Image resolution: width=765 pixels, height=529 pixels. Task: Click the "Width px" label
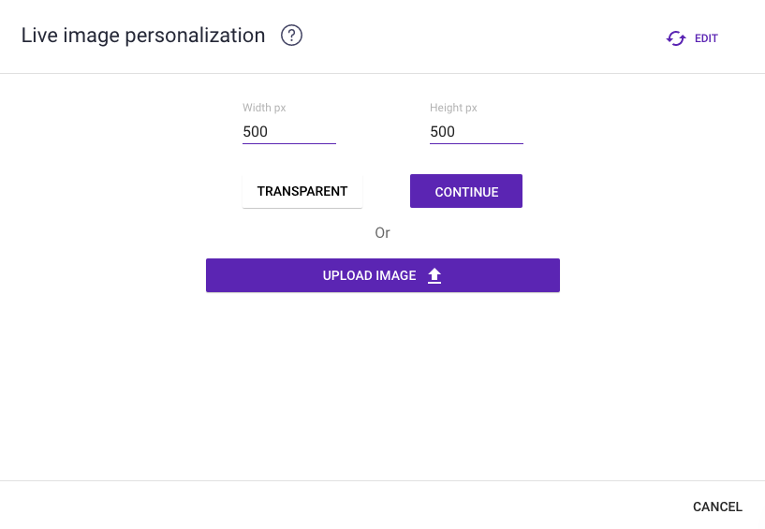(264, 108)
